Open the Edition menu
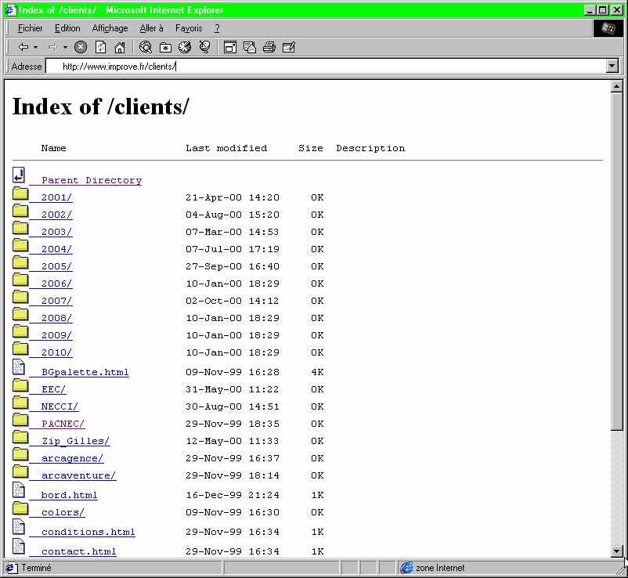The width and height of the screenshot is (628, 578). click(67, 28)
